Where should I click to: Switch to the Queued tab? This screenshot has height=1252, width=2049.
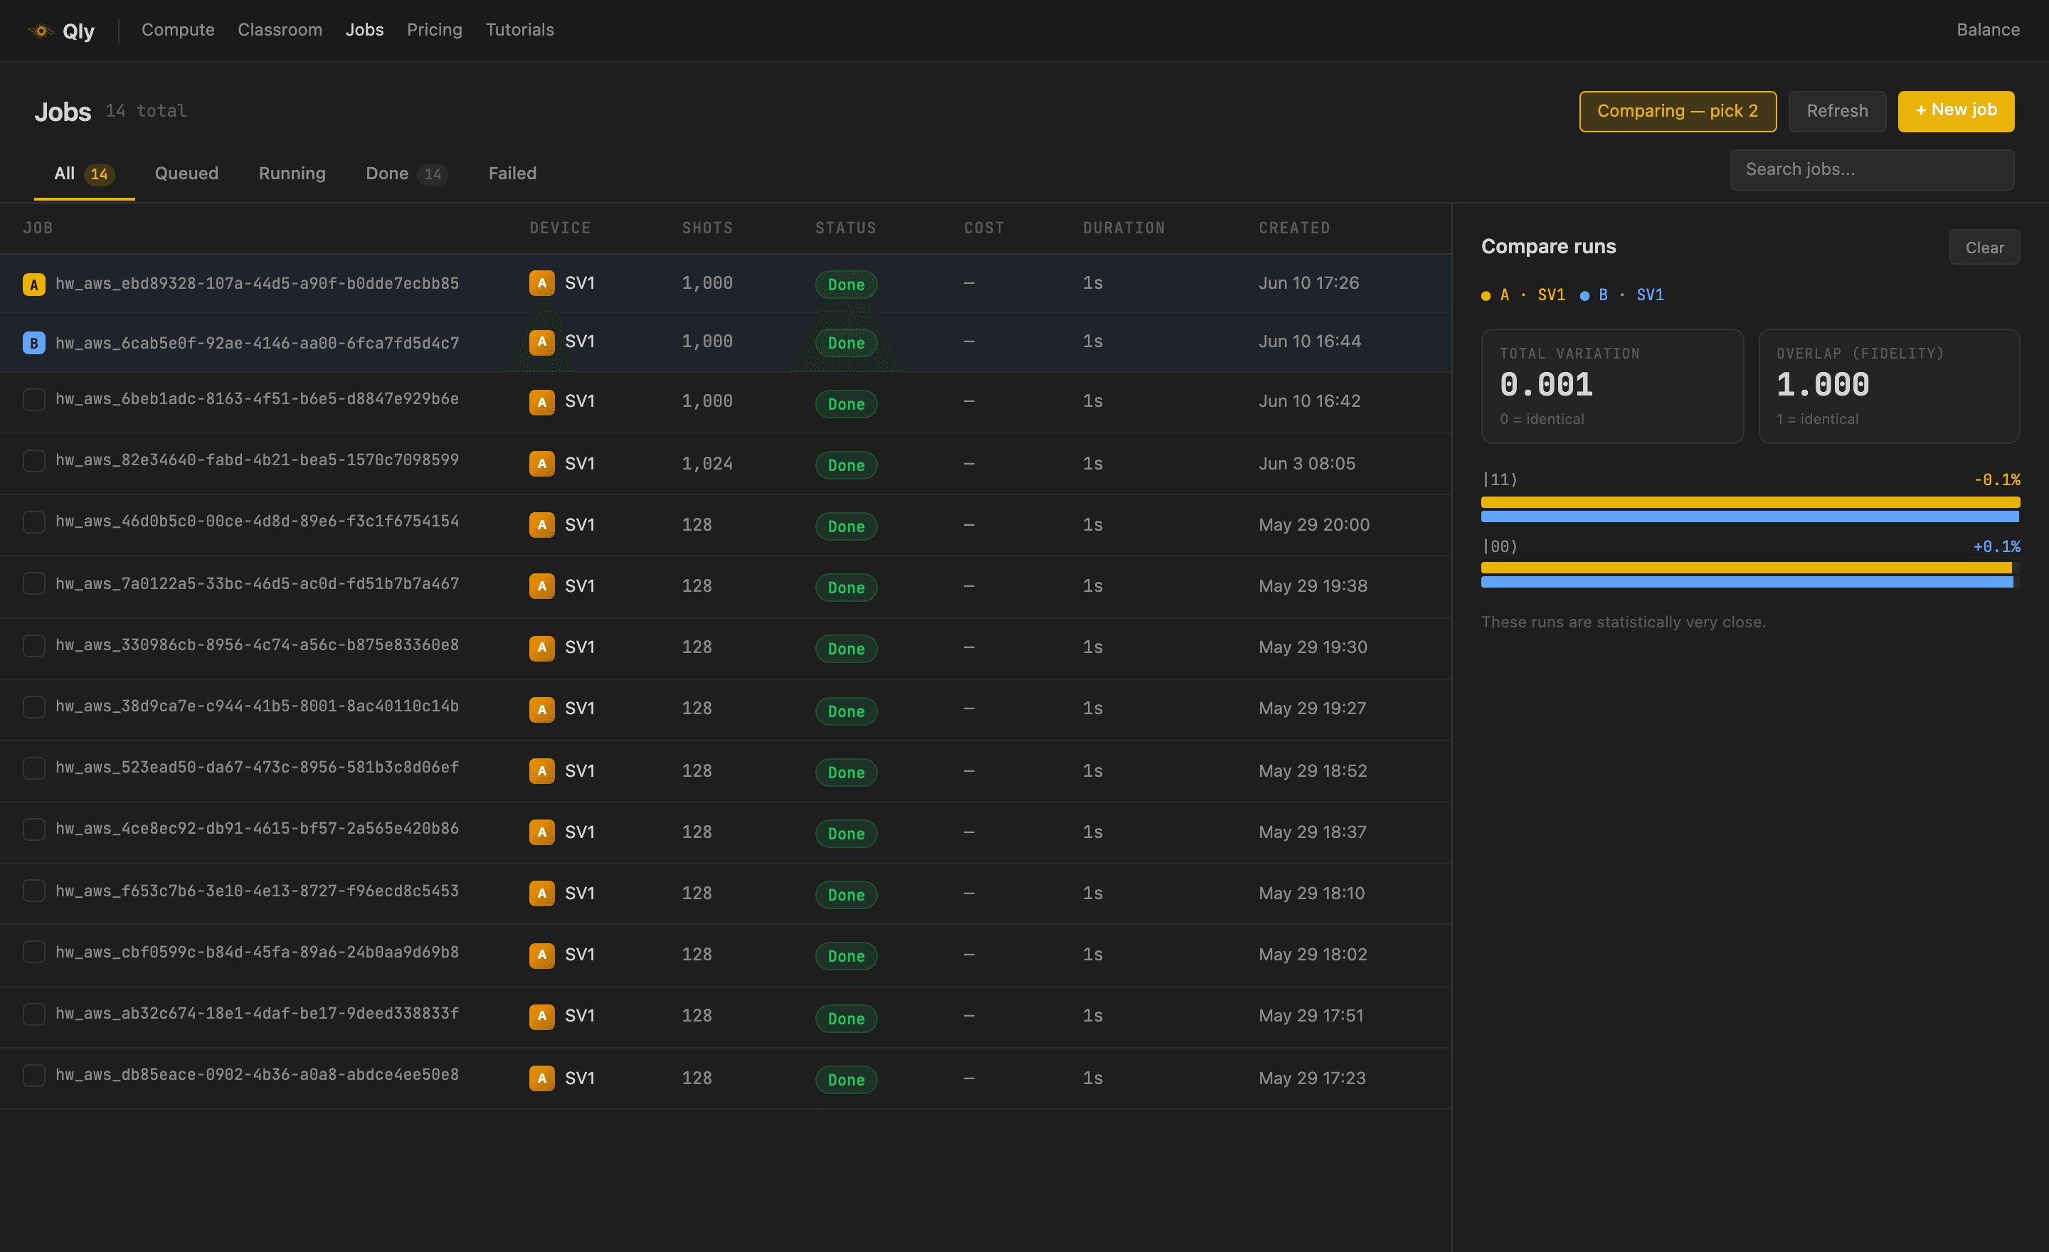coord(186,174)
